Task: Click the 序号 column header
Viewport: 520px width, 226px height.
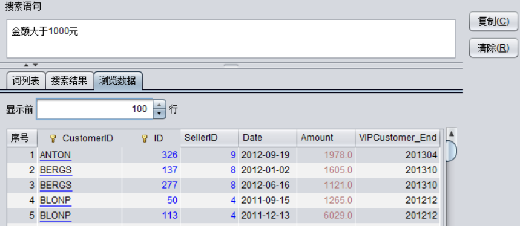Action: (x=22, y=138)
